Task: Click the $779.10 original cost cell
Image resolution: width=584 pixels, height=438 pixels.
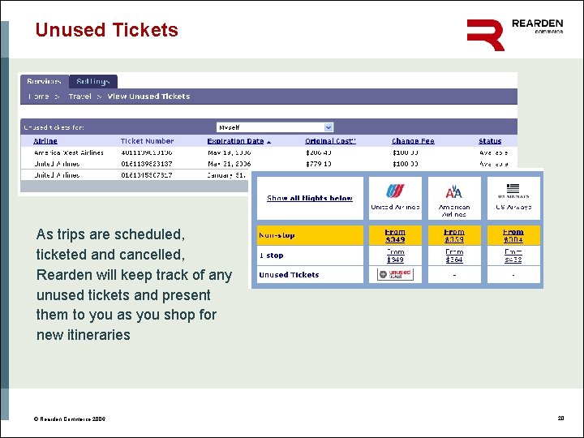Action: [319, 164]
